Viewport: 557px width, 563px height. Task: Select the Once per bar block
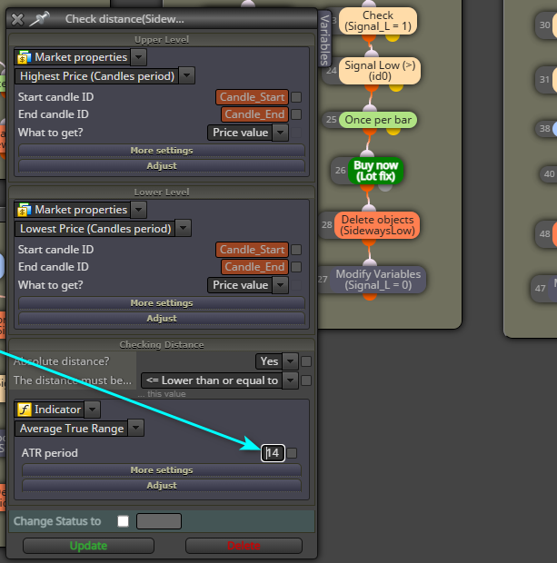(x=378, y=120)
